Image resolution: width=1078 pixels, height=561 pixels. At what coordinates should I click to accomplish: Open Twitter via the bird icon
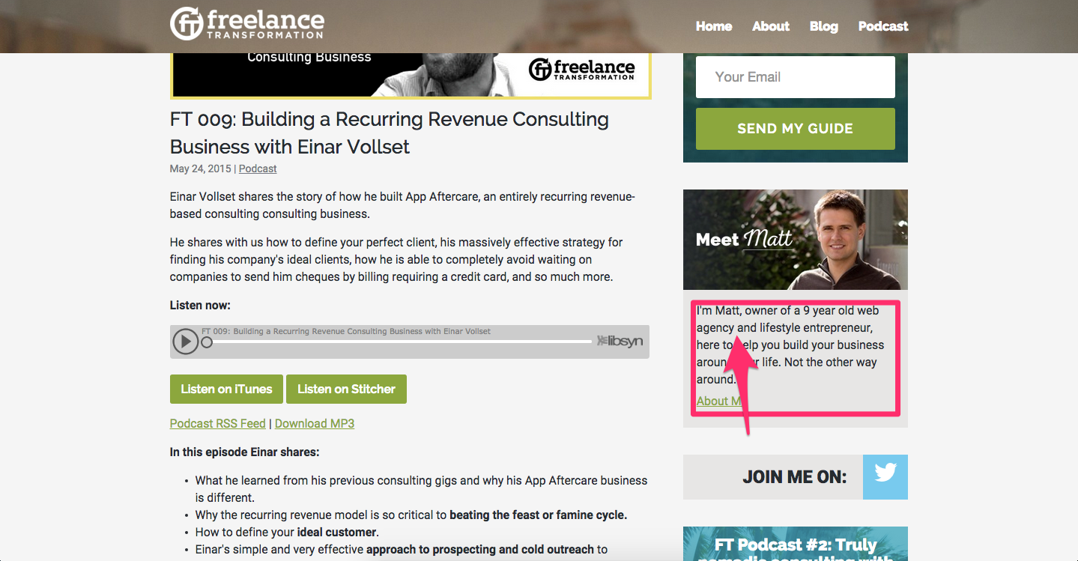pos(885,477)
